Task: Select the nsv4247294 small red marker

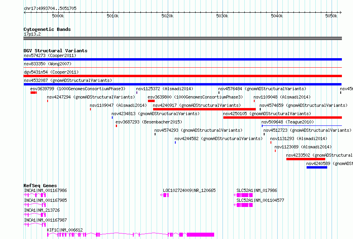Action: tap(48, 101)
